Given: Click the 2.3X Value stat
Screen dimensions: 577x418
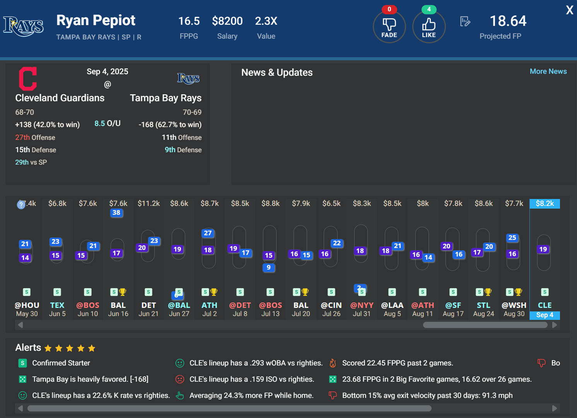Looking at the screenshot, I should [x=266, y=21].
